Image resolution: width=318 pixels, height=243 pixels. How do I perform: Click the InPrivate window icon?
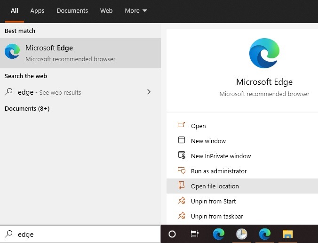click(x=182, y=155)
